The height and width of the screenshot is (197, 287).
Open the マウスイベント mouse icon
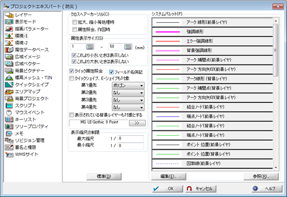(9, 113)
